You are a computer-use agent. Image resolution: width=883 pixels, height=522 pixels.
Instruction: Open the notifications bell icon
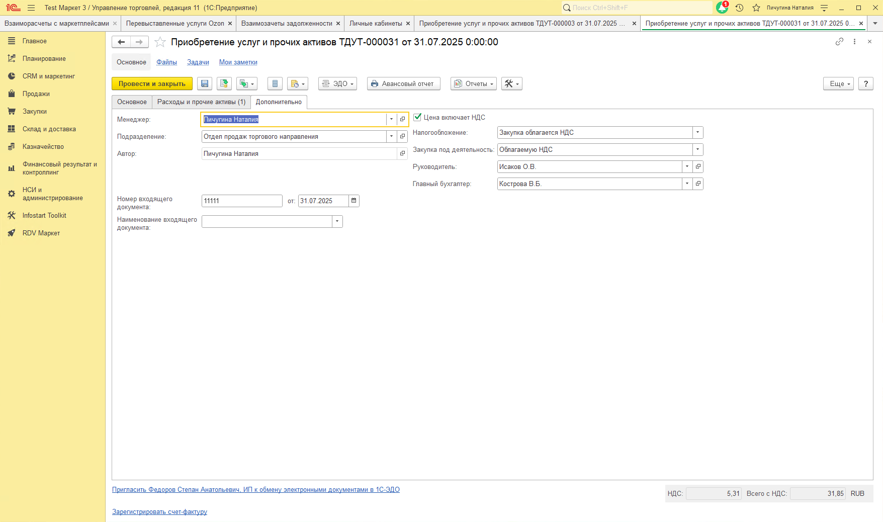tap(722, 8)
